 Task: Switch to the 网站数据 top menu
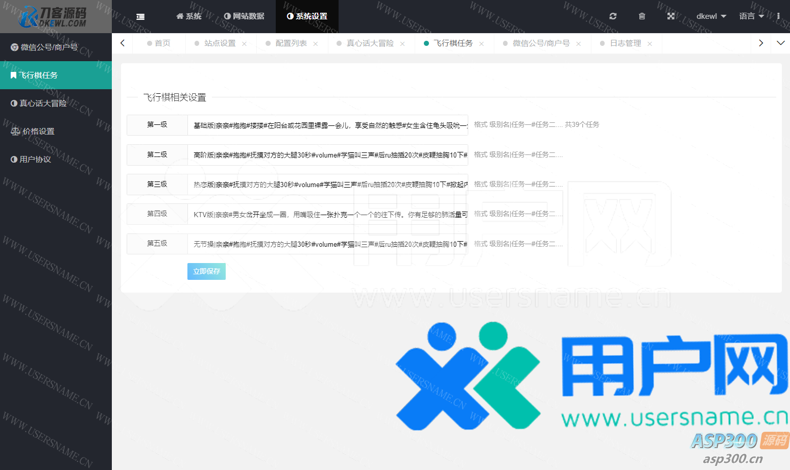tap(244, 16)
